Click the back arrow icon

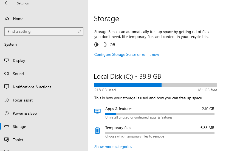[7, 3]
